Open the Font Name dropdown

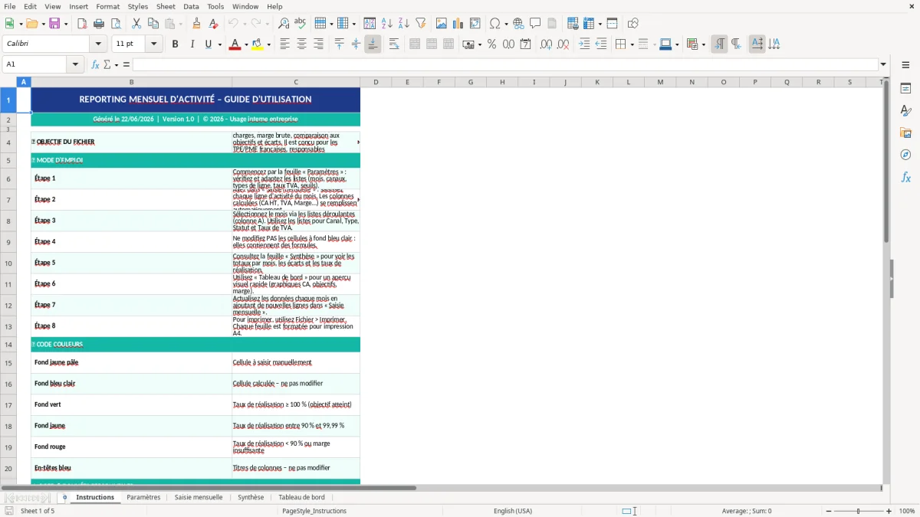pos(98,44)
